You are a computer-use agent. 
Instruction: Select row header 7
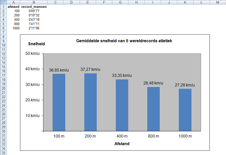click(4, 32)
